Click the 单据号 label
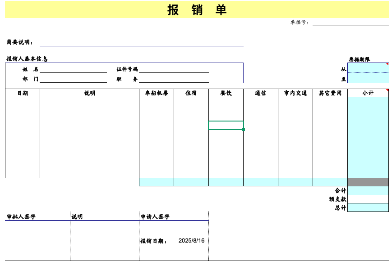This screenshot has height=261, width=392. pos(299,22)
